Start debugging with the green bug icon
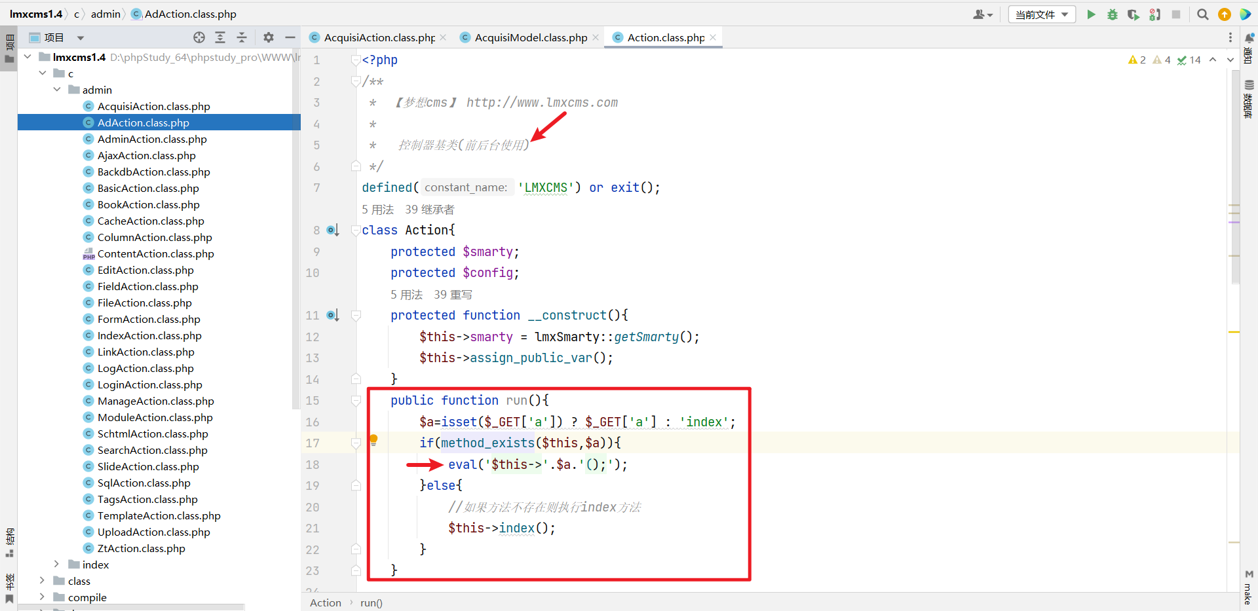The height and width of the screenshot is (611, 1258). pyautogui.click(x=1112, y=14)
